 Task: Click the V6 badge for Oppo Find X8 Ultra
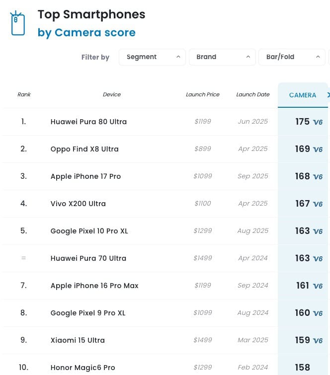tap(318, 150)
